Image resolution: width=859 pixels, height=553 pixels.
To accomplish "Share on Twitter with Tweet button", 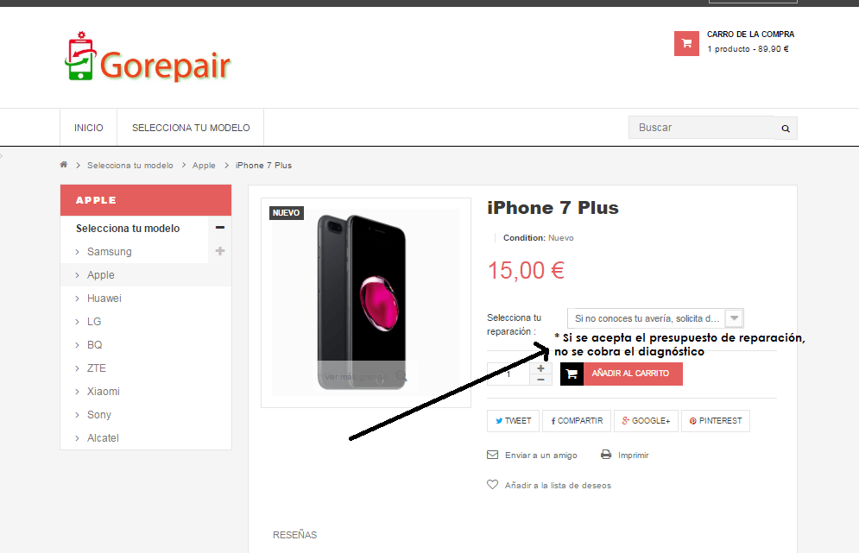I will coord(514,421).
